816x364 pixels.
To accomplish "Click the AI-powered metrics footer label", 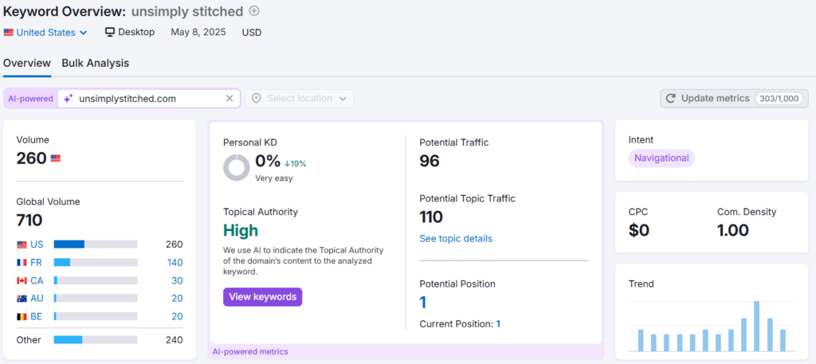I will tap(250, 352).
